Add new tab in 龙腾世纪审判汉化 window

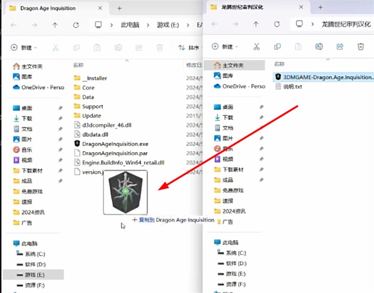pos(320,7)
